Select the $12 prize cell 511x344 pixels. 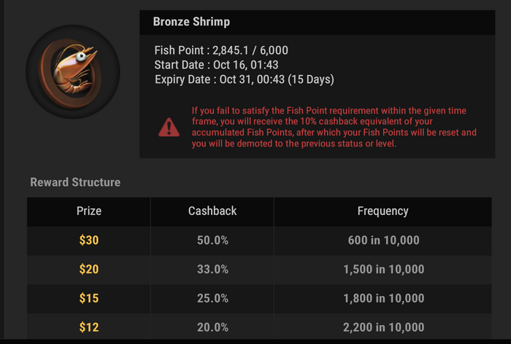(x=88, y=327)
